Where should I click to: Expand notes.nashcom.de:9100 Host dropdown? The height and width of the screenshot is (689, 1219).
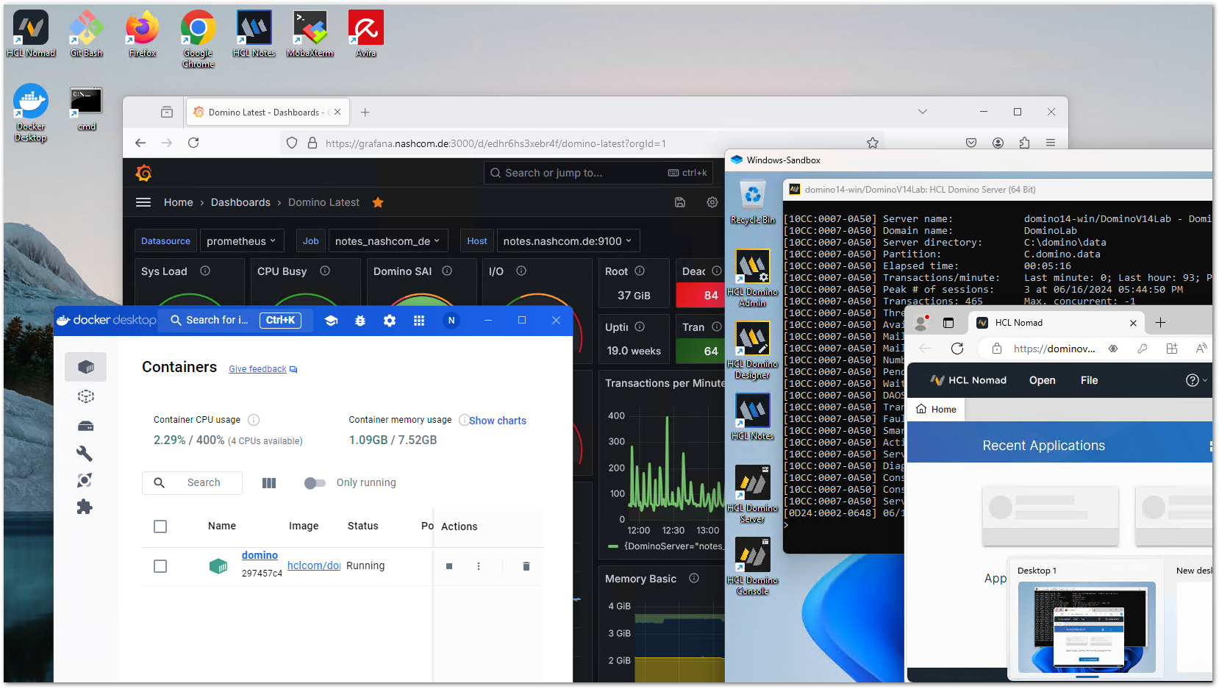coord(568,241)
